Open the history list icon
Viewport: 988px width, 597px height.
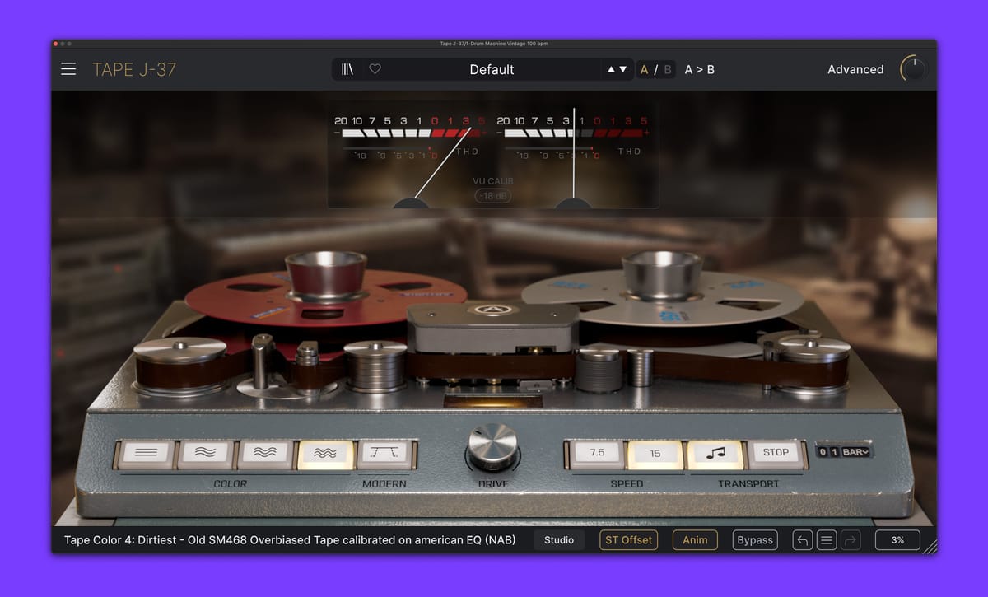(x=827, y=540)
